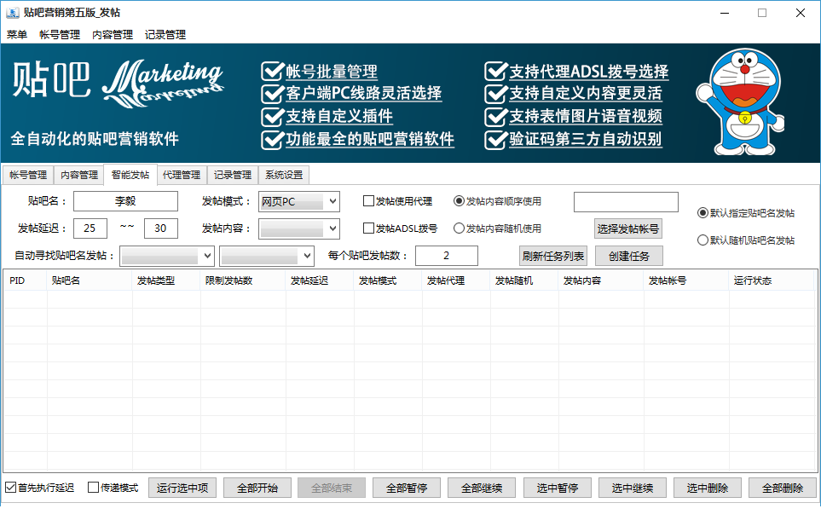Click the 发帖代理 column header
Viewport: 821px width, 526px height.
click(x=456, y=280)
